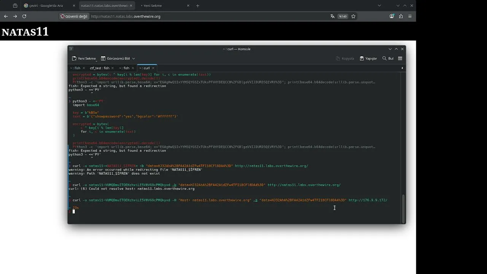Open the browser list all tabs dropdown
This screenshot has width=487, height=274.
point(379,6)
